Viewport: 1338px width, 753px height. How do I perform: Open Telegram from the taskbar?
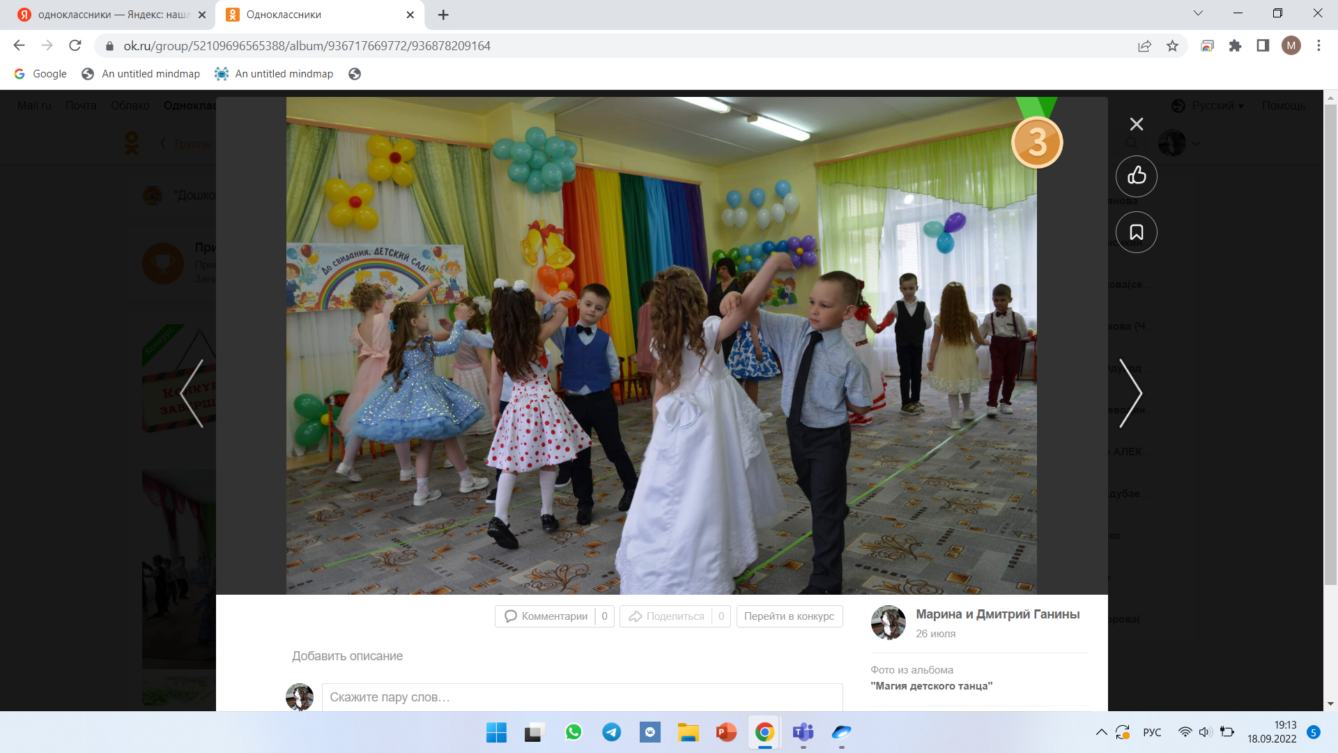(611, 732)
